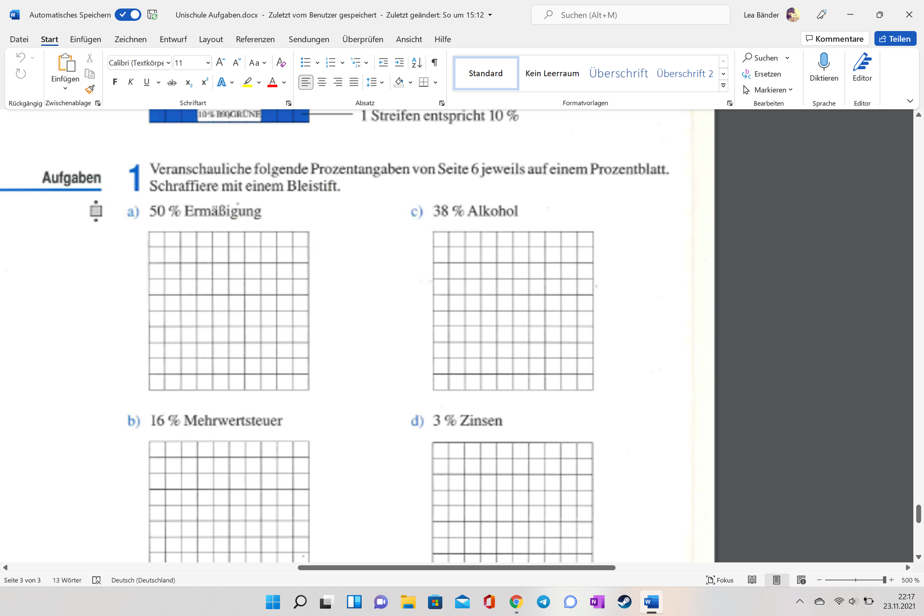Screen dimensions: 924x616
Task: Collapse the ribbon with the chevron
Action: (910, 101)
